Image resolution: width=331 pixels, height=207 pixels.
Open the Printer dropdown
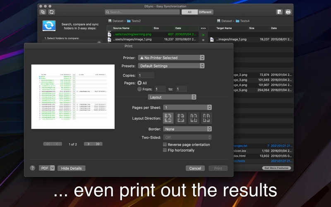(171, 58)
